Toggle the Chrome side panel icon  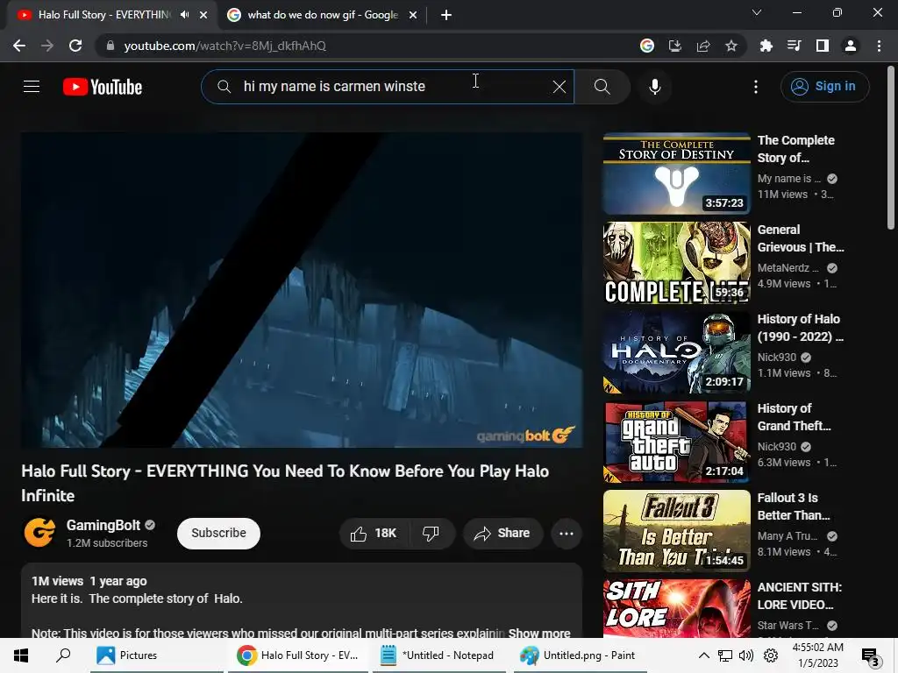tap(822, 46)
